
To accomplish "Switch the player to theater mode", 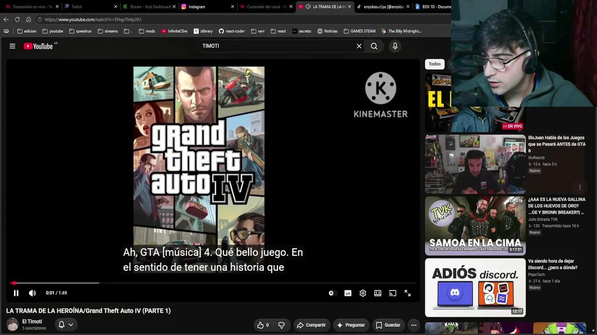I will tap(378, 293).
